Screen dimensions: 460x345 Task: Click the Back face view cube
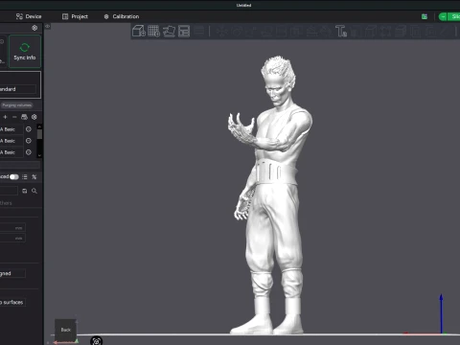click(x=65, y=330)
